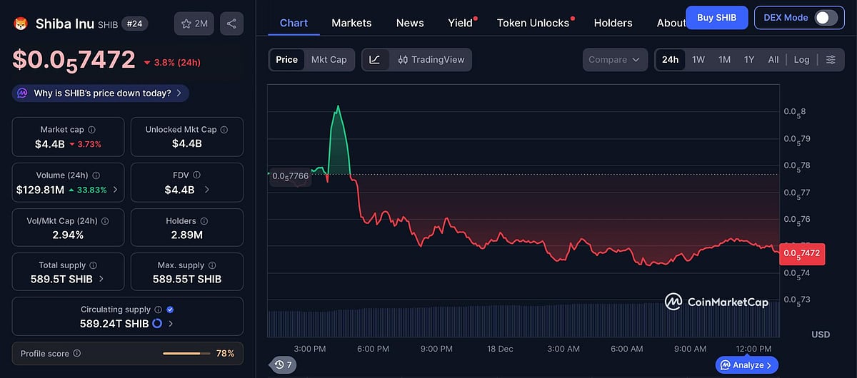Click info icon next to Market cap
The width and height of the screenshot is (857, 378).
(91, 130)
